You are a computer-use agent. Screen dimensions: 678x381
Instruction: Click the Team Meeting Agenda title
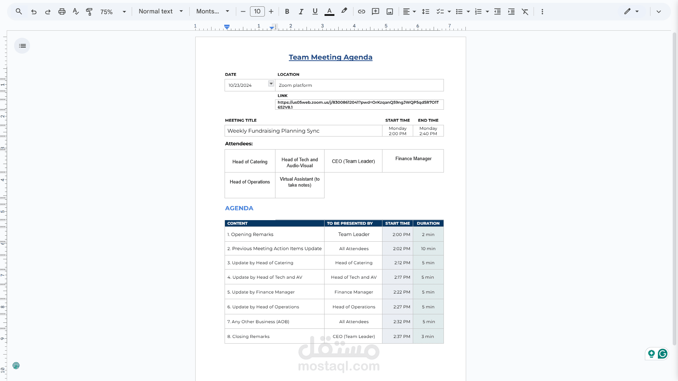(331, 57)
